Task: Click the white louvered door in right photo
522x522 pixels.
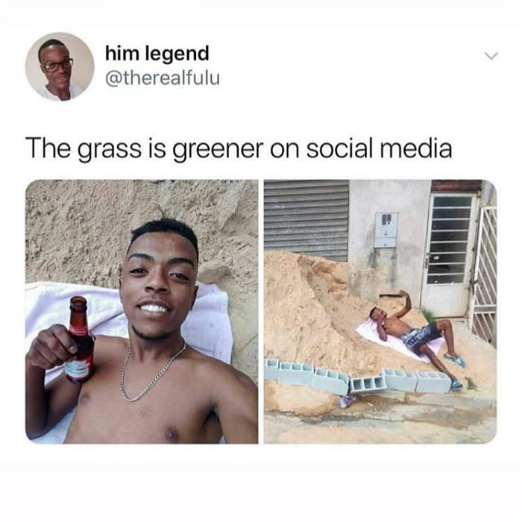Action: (x=448, y=255)
